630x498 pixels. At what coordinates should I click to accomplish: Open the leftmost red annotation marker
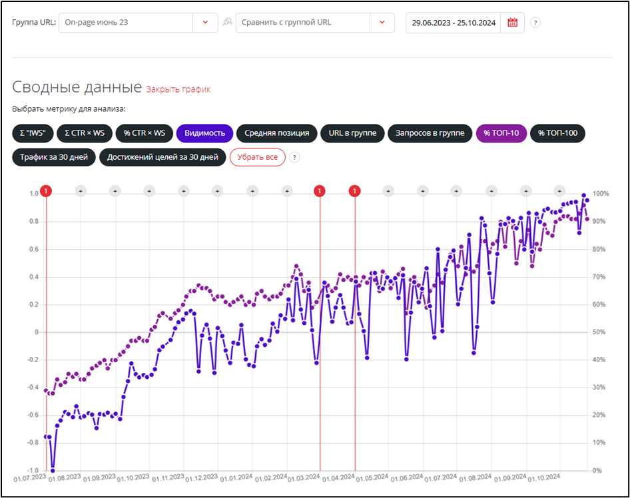point(46,192)
